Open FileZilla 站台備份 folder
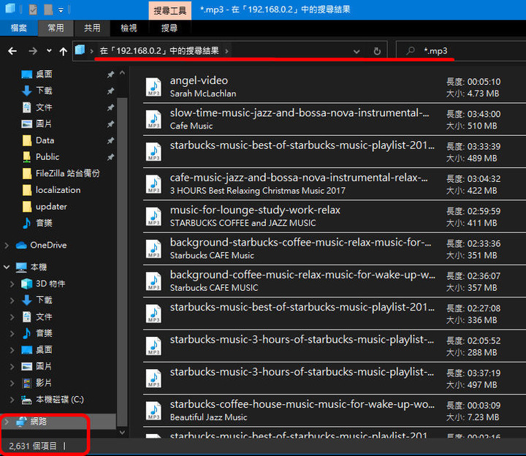 click(67, 173)
